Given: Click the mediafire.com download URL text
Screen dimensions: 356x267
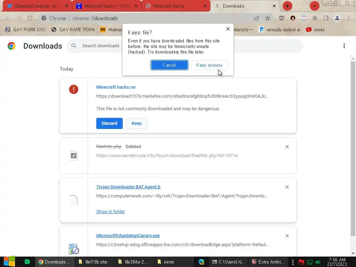Looking at the screenshot, I should (x=182, y=96).
